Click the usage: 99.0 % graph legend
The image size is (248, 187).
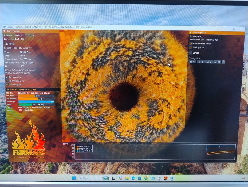click(83, 151)
